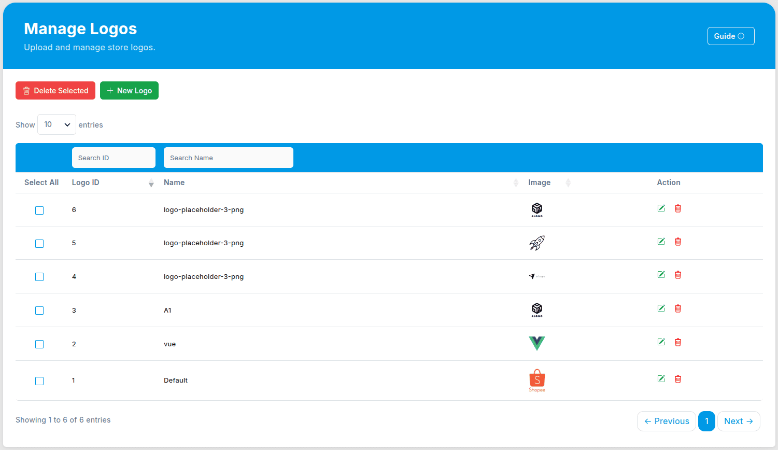Delete logo with ID 4

coord(678,275)
